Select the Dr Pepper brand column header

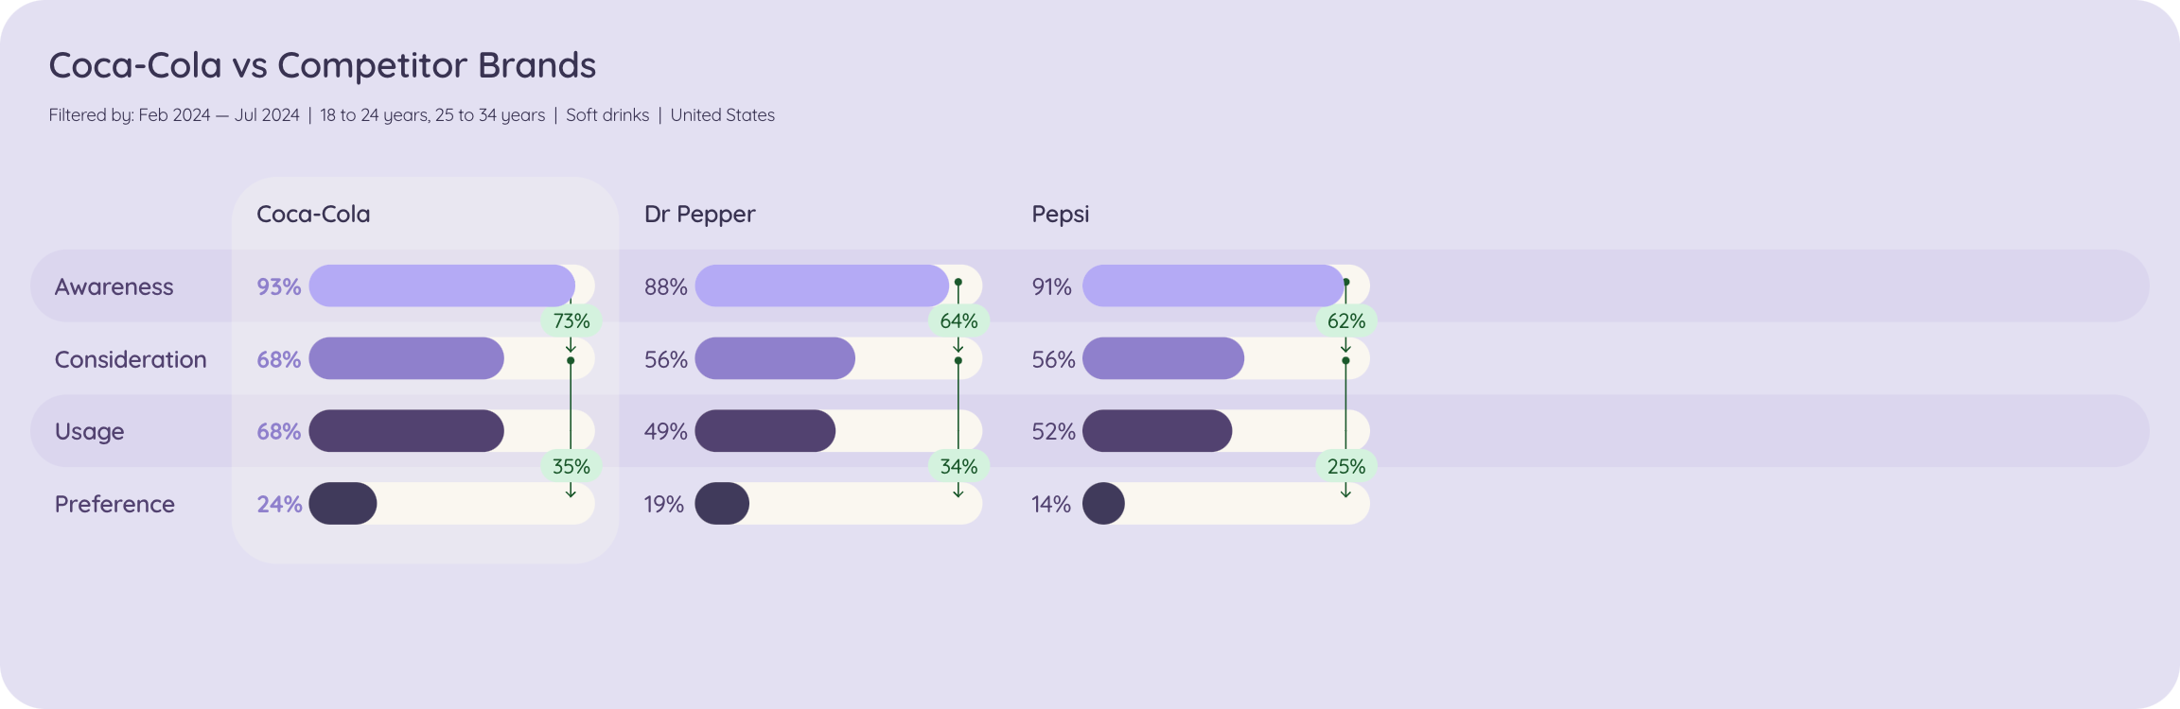pyautogui.click(x=699, y=215)
